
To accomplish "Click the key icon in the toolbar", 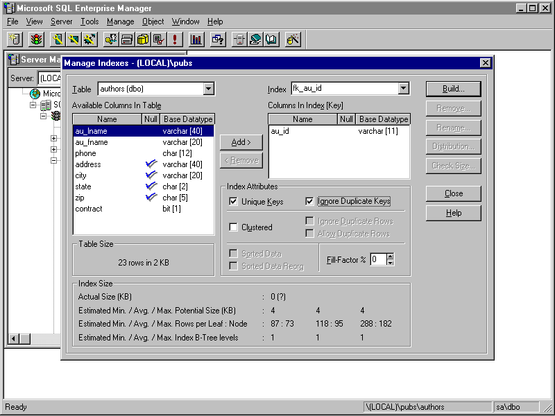I will click(x=58, y=40).
